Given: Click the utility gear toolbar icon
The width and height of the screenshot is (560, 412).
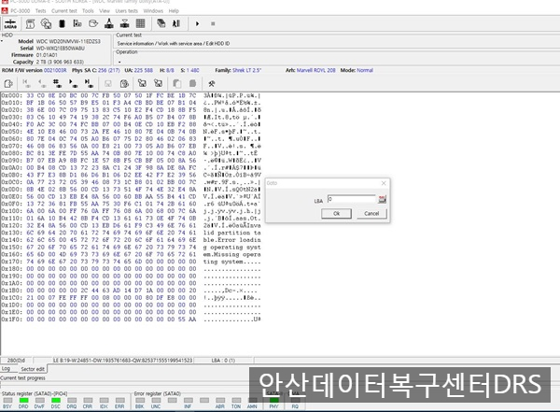Looking at the screenshot, I should tap(46, 23).
